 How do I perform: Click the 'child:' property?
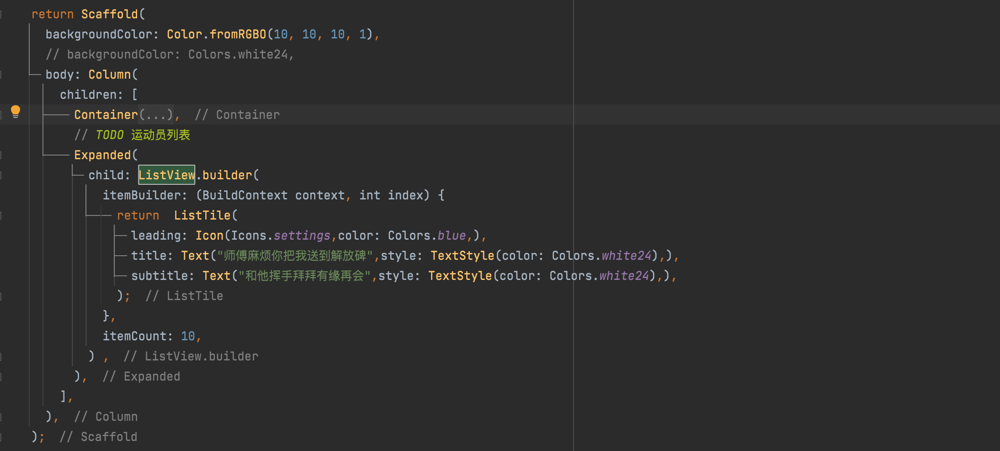[109, 175]
